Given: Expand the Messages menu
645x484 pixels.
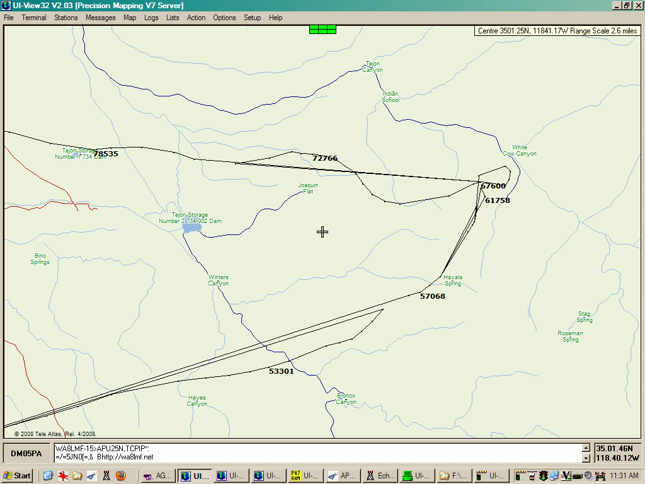Looking at the screenshot, I should [x=101, y=18].
